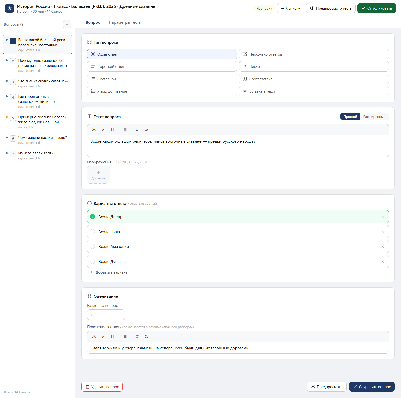Apply underline in question text toolbar
This screenshot has width=401, height=398.
point(112,130)
